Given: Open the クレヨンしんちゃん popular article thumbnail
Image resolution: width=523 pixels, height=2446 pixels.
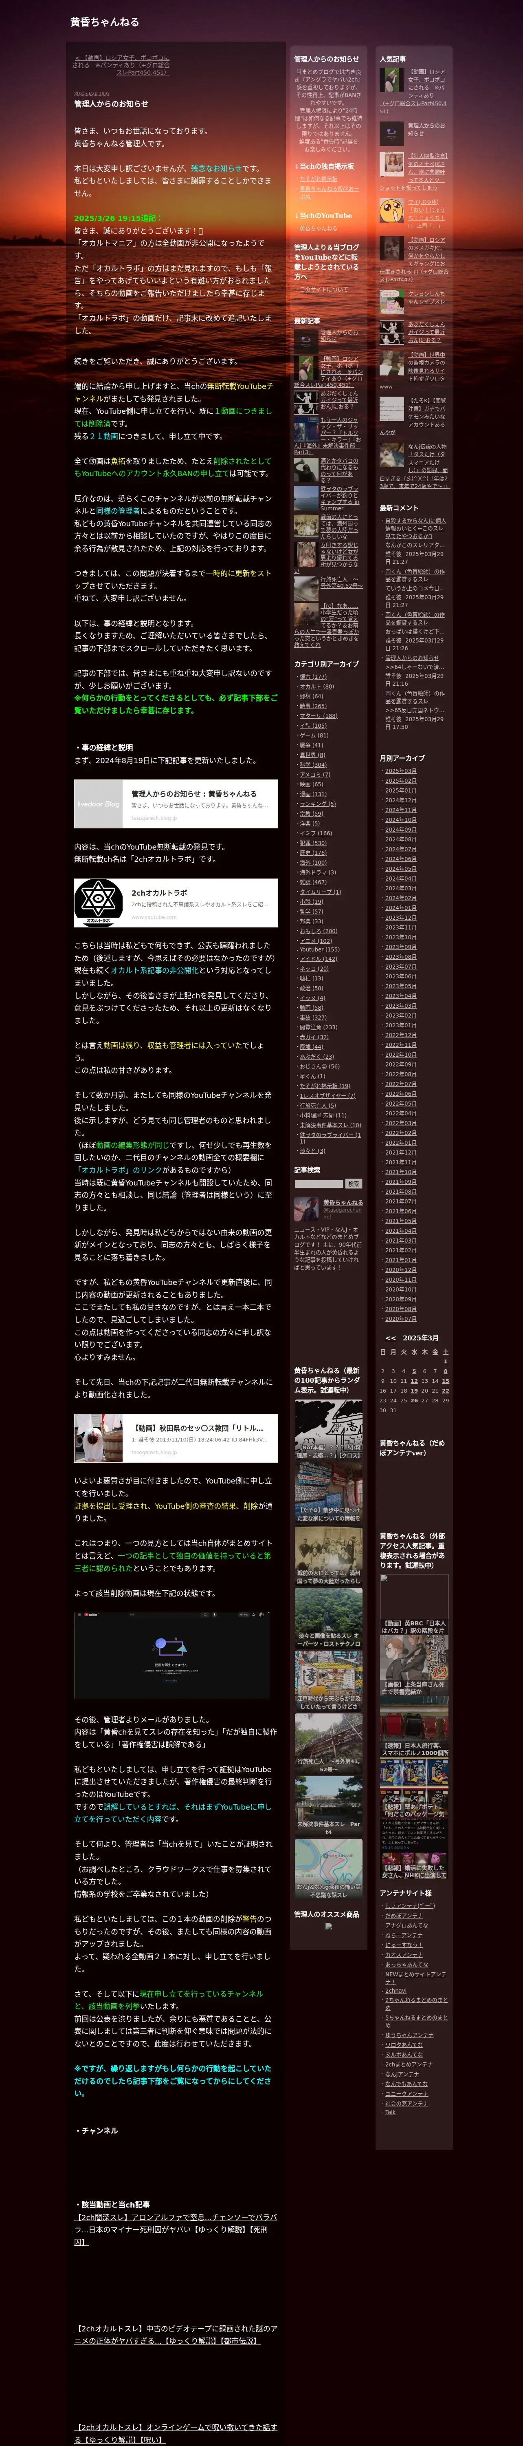Looking at the screenshot, I should (x=391, y=302).
